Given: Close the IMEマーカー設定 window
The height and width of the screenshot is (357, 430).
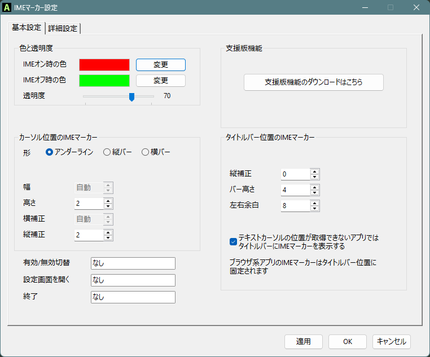Looking at the screenshot, I should pos(416,7).
